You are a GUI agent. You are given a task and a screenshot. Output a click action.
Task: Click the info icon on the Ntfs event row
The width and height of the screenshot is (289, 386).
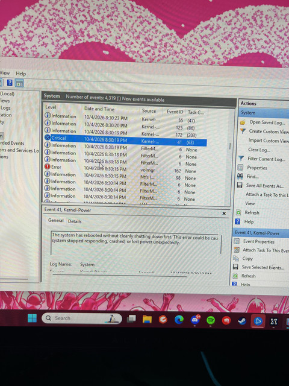[x=47, y=174]
